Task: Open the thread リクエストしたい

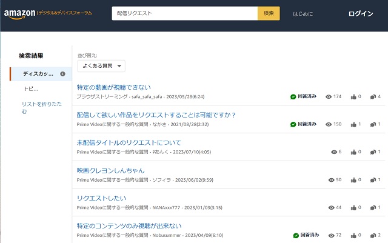Action: tap(101, 198)
